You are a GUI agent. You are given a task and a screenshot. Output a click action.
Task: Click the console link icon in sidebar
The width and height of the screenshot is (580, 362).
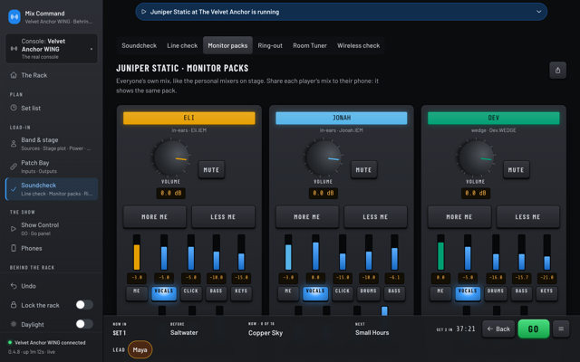(x=14, y=49)
